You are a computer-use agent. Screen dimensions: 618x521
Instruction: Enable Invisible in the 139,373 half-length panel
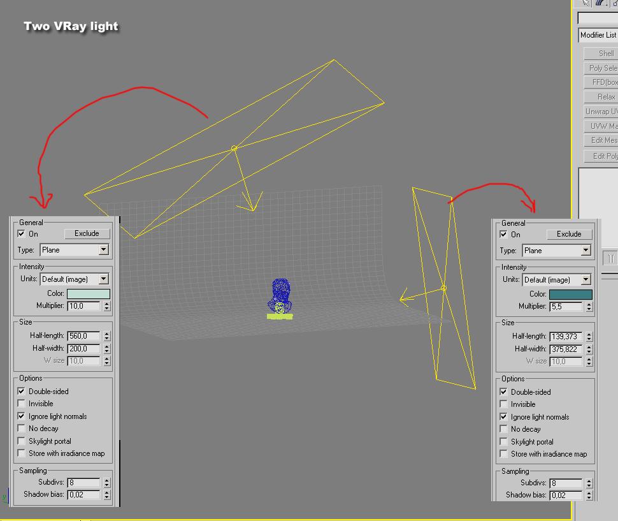pos(503,404)
